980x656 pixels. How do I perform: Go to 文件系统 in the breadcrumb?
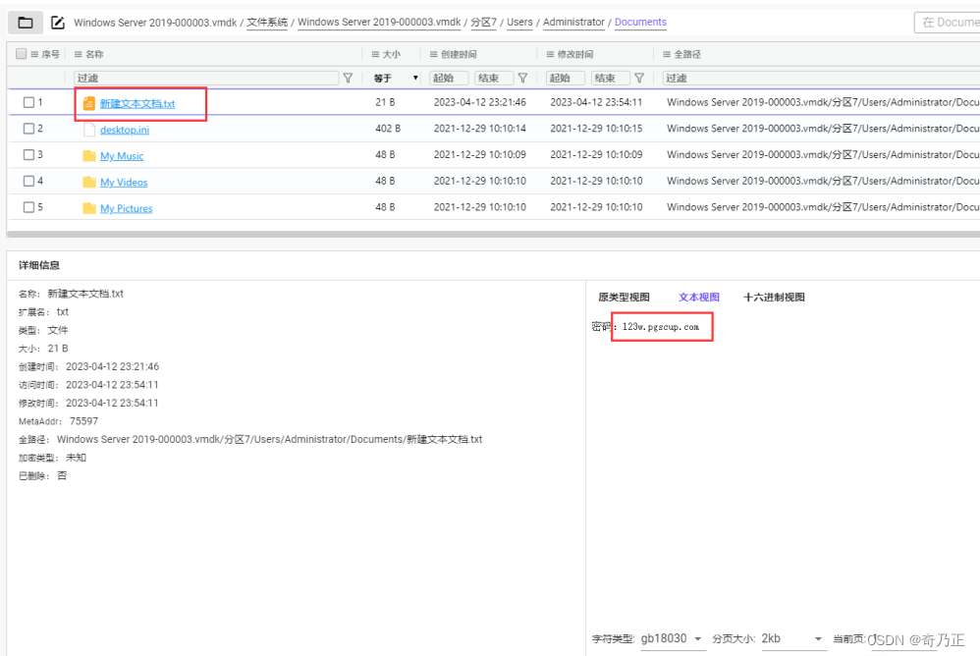pyautogui.click(x=267, y=23)
